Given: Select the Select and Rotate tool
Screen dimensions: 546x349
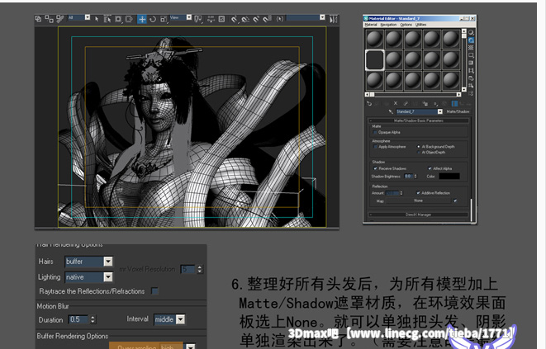Looking at the screenshot, I should point(153,19).
